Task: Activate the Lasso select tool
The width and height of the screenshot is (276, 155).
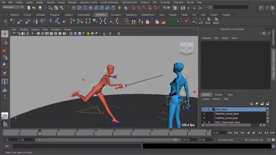Action: (x=5, y=42)
